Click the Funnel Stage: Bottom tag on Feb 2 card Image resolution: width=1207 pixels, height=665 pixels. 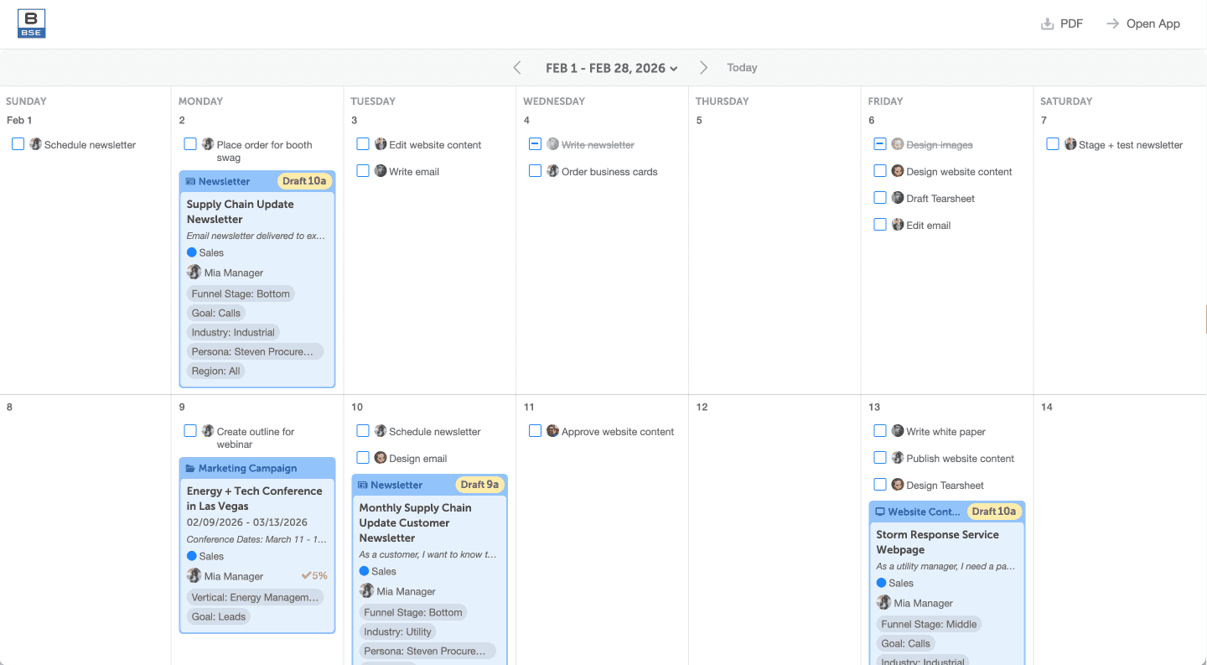pyautogui.click(x=241, y=294)
